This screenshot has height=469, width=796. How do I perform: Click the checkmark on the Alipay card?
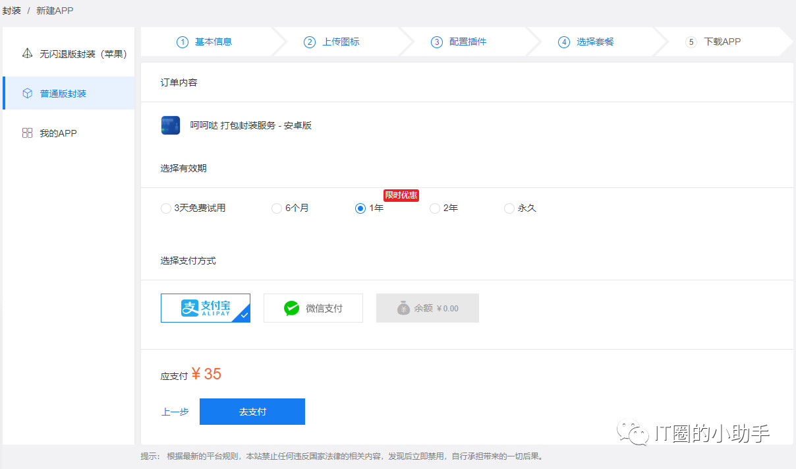click(244, 317)
